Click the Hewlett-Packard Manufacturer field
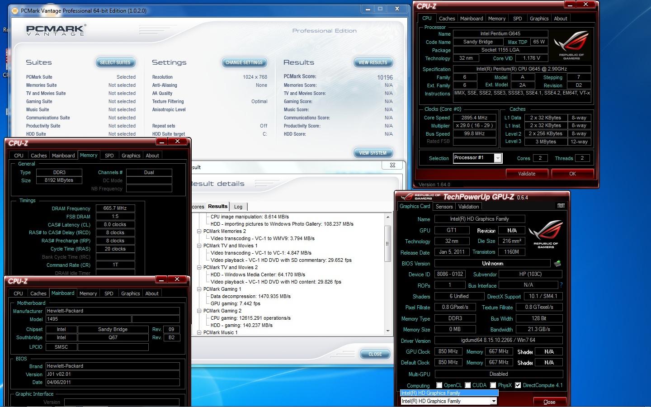Image resolution: width=651 pixels, height=407 pixels. tap(113, 311)
